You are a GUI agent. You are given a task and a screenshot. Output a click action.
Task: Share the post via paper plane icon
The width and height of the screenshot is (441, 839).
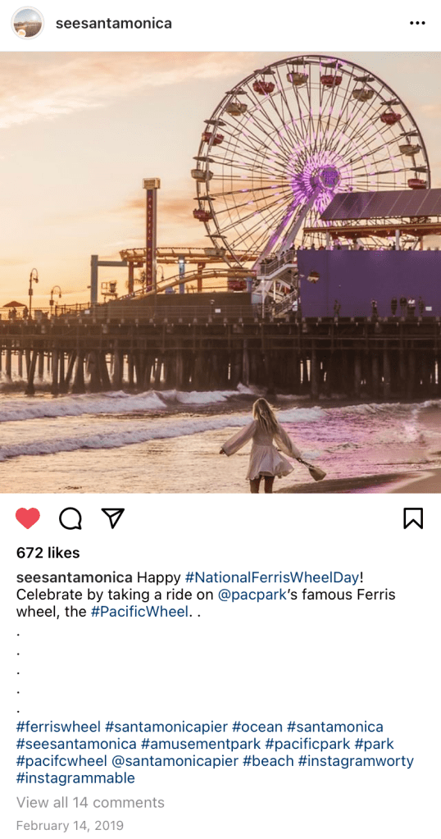(x=113, y=518)
